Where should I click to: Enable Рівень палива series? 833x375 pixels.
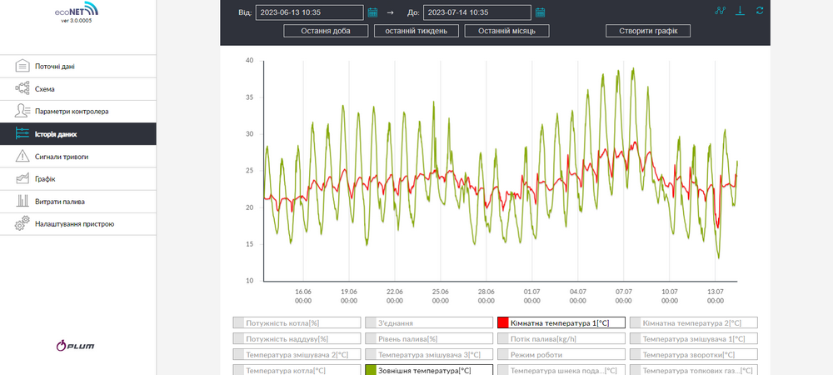[x=429, y=338]
